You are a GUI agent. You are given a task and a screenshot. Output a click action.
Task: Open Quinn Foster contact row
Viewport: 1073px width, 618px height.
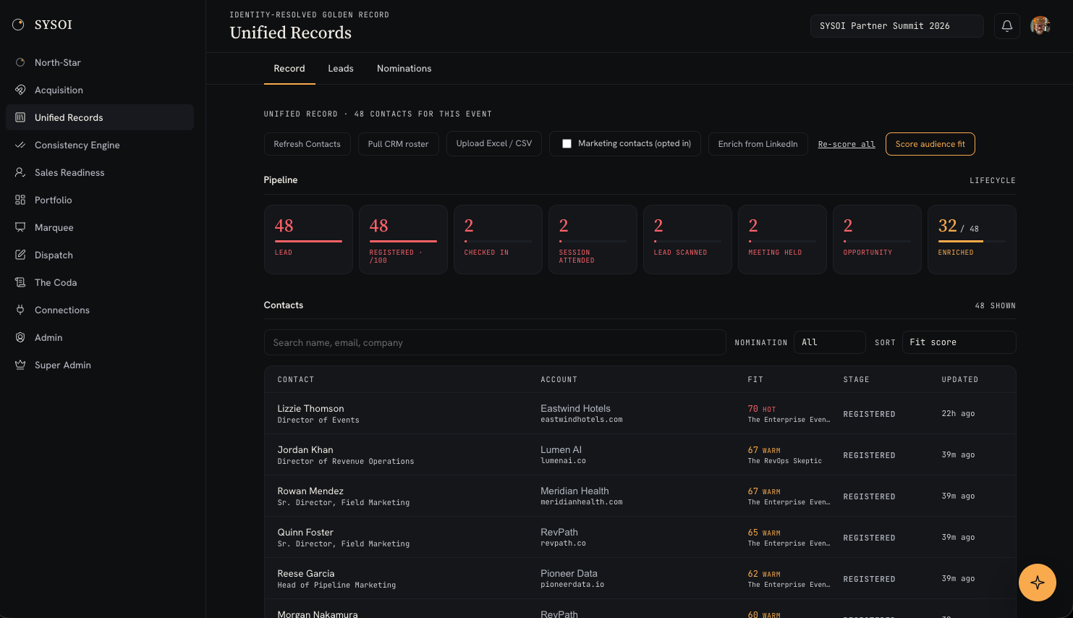click(x=640, y=538)
